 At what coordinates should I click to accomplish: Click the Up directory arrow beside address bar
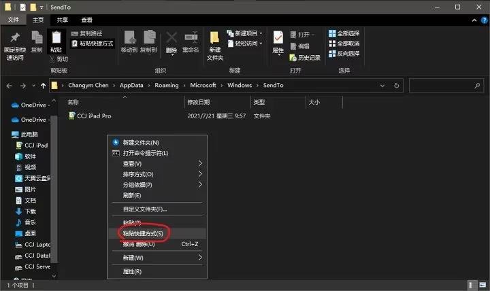[x=44, y=86]
